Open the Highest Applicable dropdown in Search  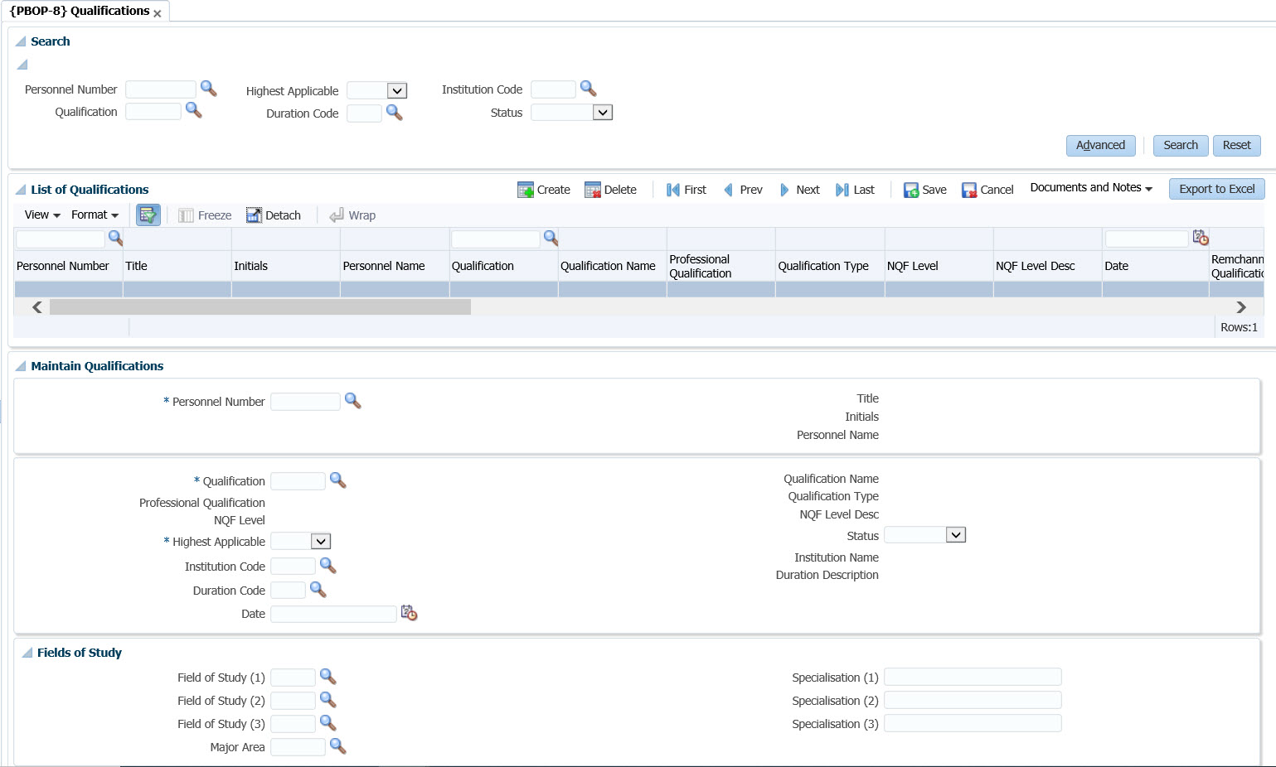point(397,91)
